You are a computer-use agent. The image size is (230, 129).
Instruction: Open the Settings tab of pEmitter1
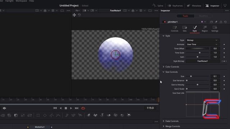(215, 29)
